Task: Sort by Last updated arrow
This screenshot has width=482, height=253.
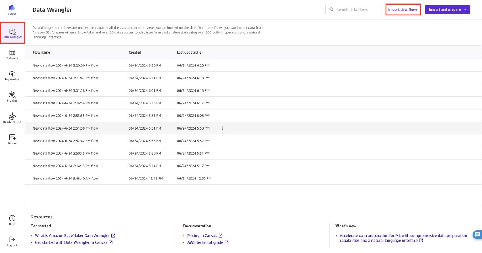Action: coord(201,53)
